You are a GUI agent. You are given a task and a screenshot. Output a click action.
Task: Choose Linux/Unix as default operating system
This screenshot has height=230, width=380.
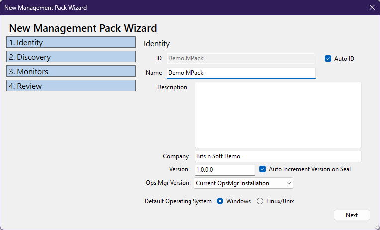260,201
